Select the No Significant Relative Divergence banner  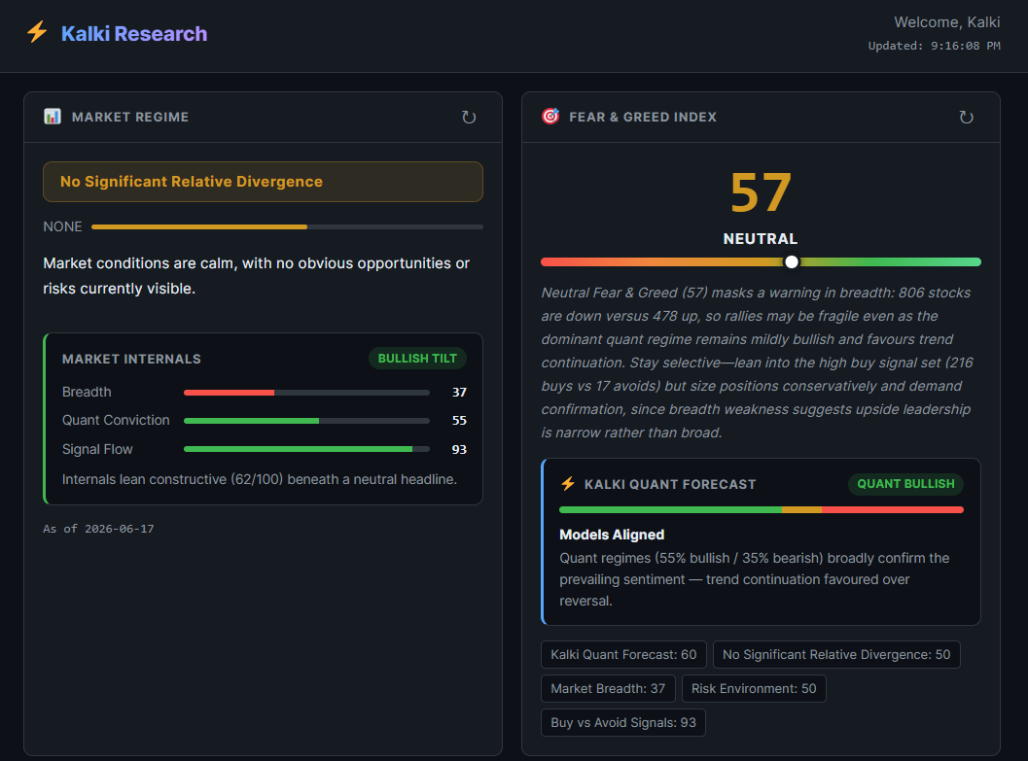[263, 182]
